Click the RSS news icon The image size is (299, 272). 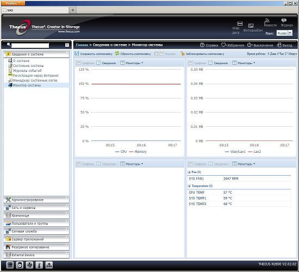[x=267, y=21]
